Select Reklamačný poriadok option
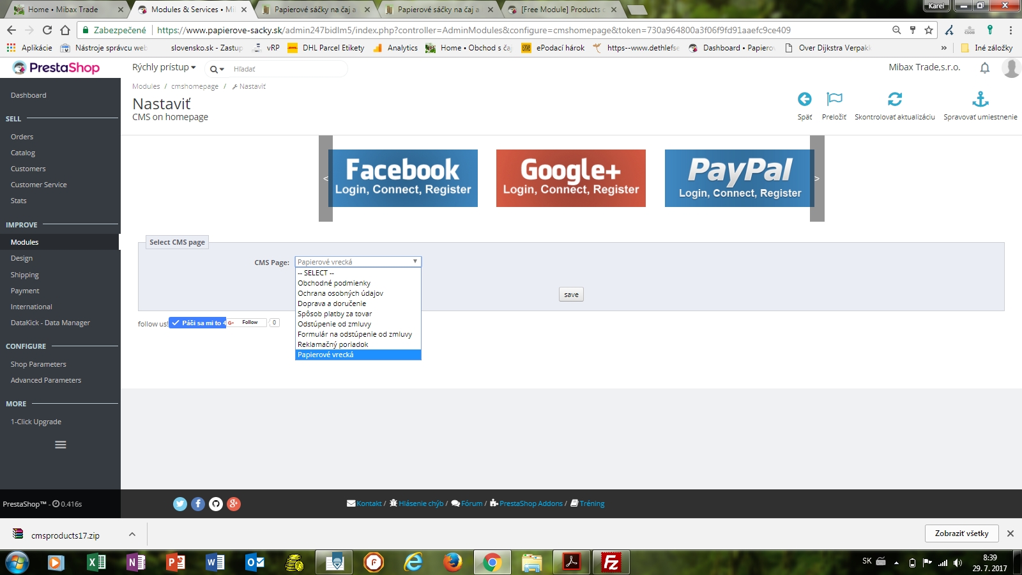Screen dimensions: 1022x575 (x=358, y=344)
